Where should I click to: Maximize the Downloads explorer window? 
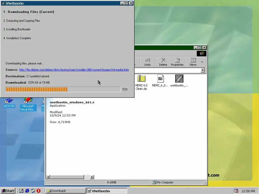point(200,48)
